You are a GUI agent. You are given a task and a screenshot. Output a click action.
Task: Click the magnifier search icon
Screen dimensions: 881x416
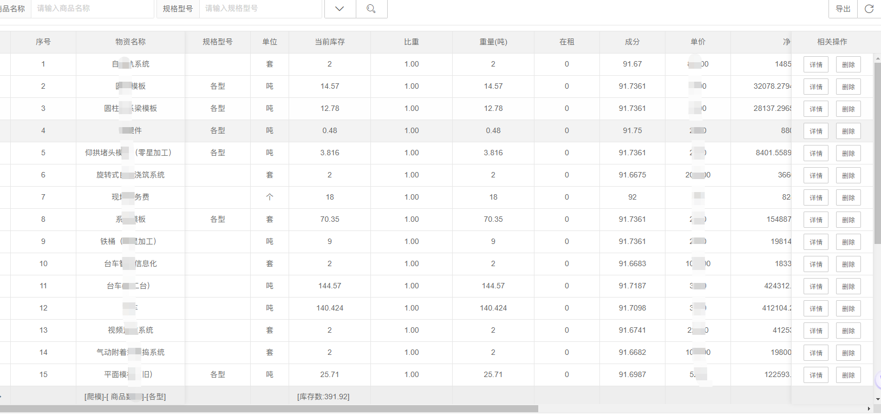[371, 9]
